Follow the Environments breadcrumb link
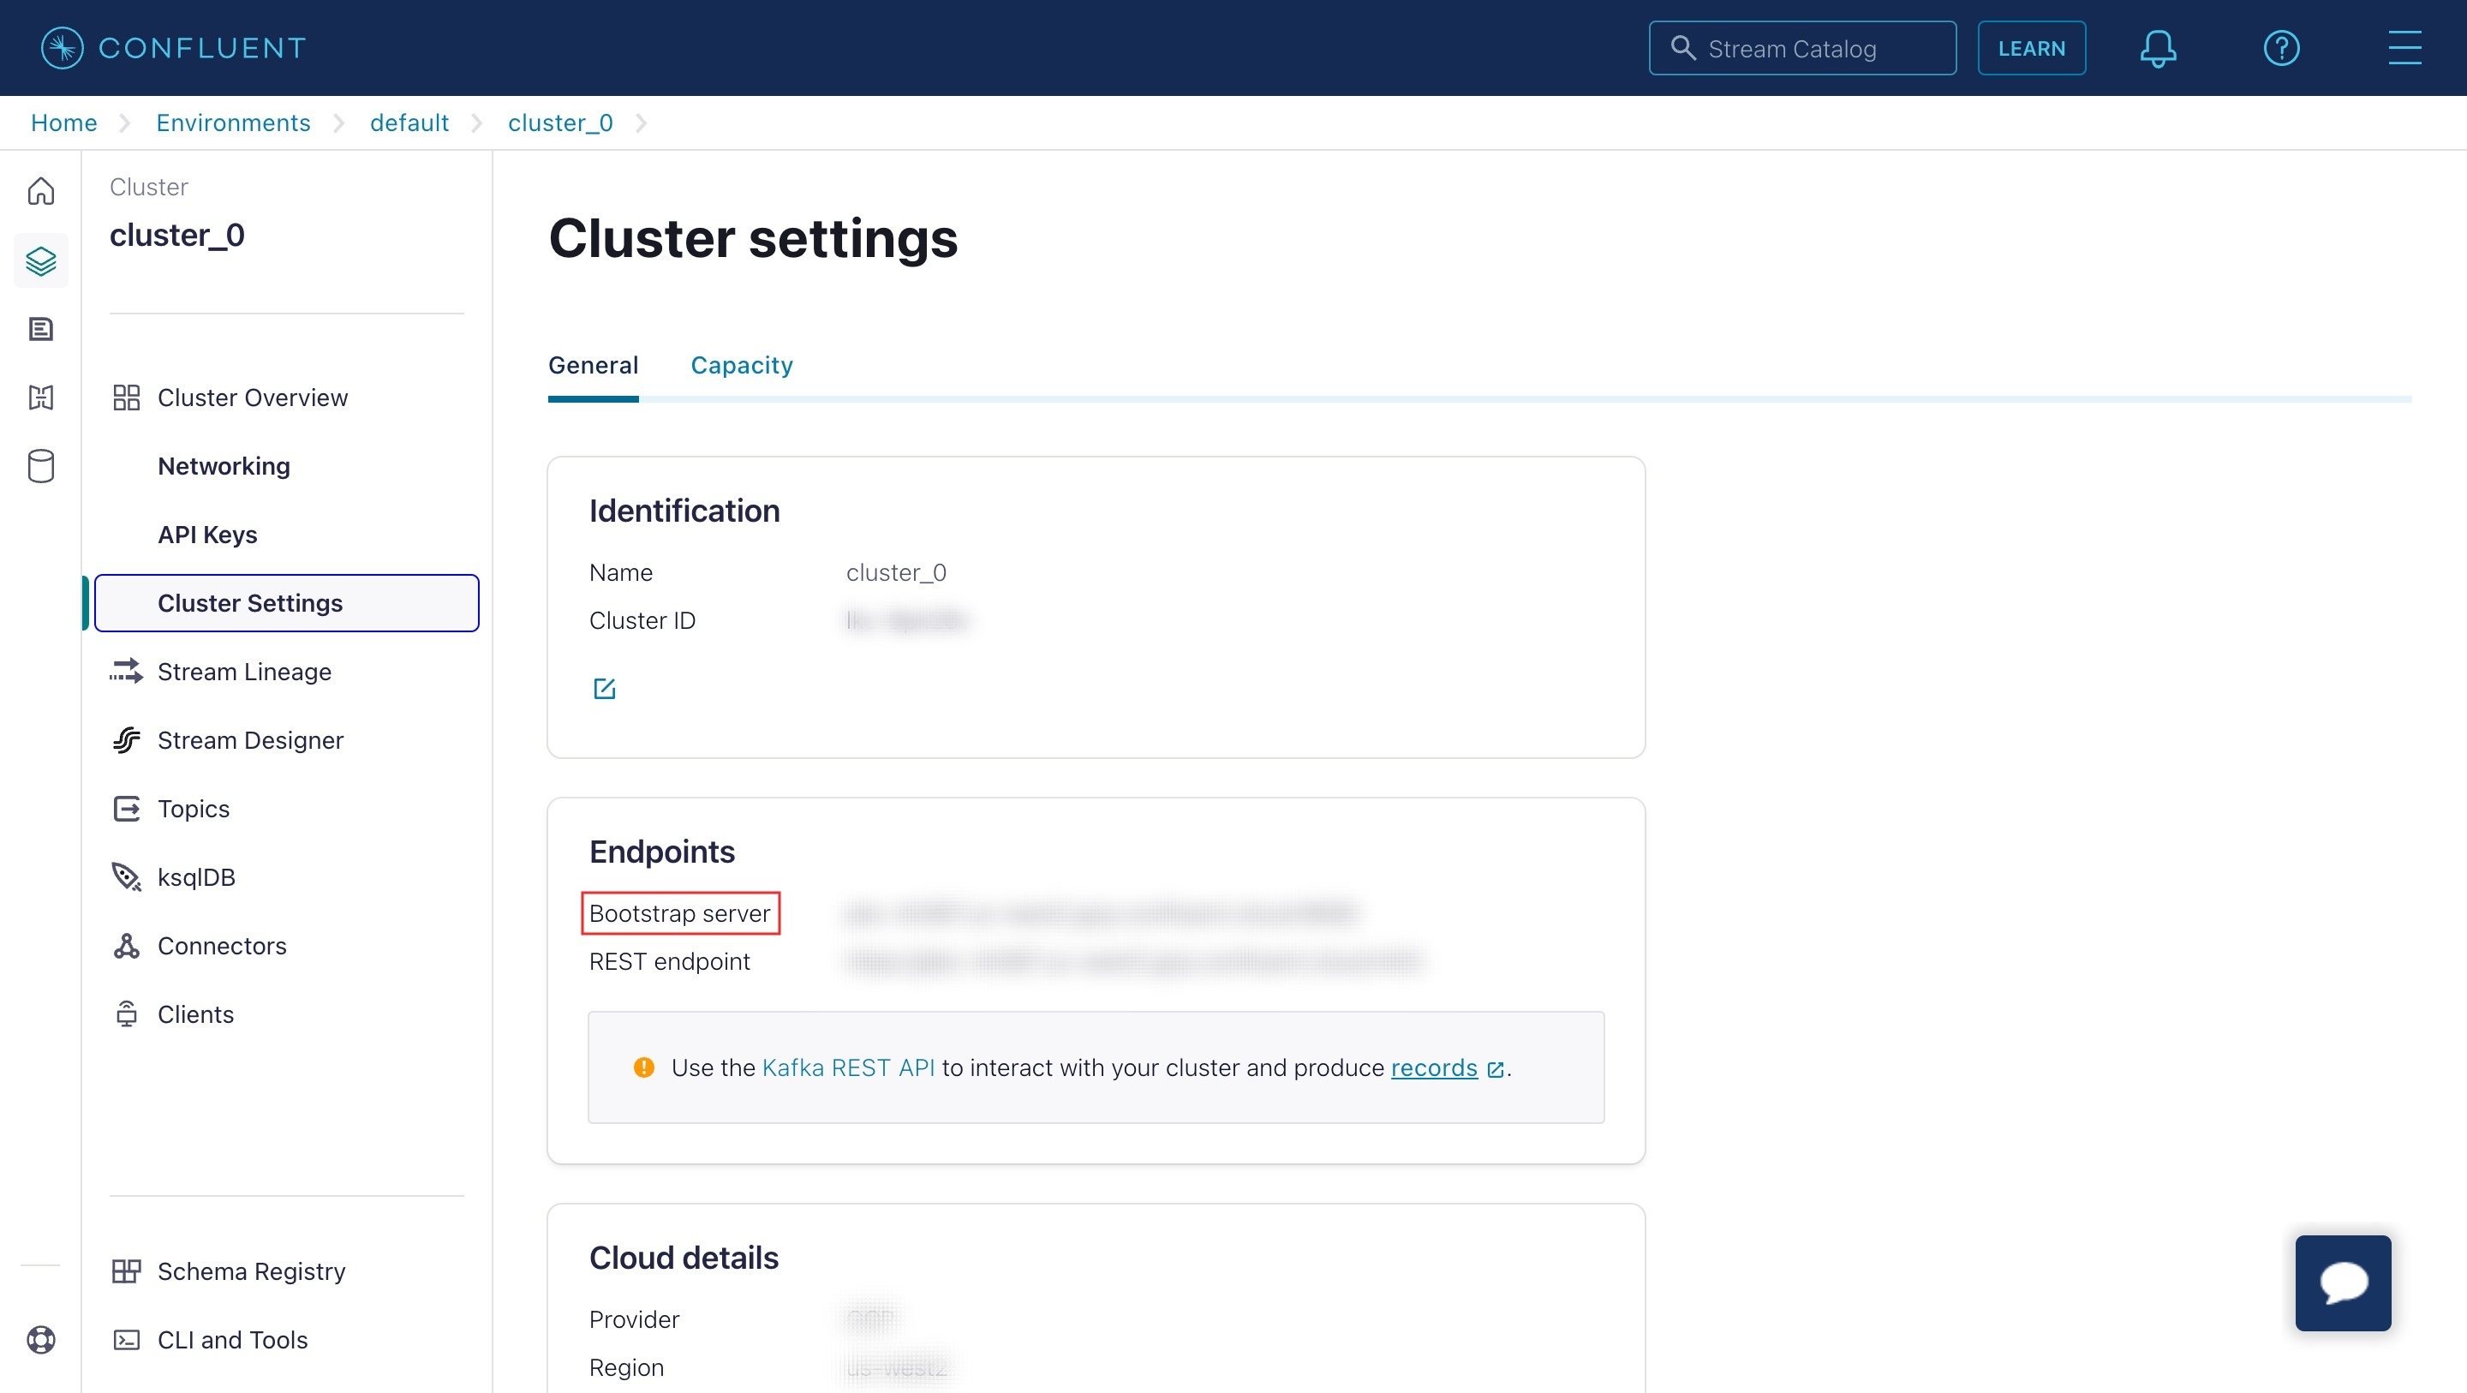This screenshot has width=2467, height=1393. point(234,123)
